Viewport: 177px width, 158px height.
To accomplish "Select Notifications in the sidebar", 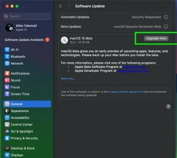I will click(x=20, y=73).
